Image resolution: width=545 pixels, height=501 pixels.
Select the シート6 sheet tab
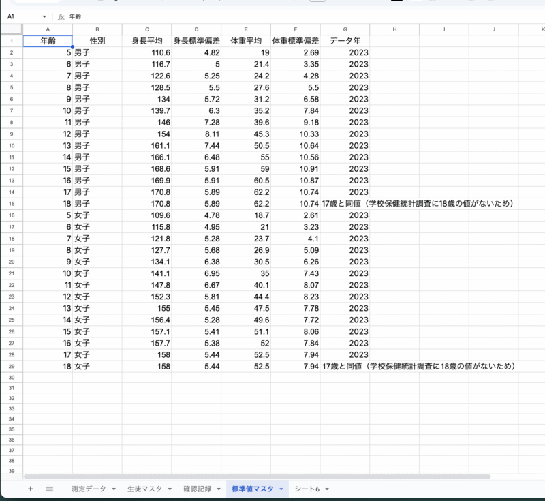307,489
